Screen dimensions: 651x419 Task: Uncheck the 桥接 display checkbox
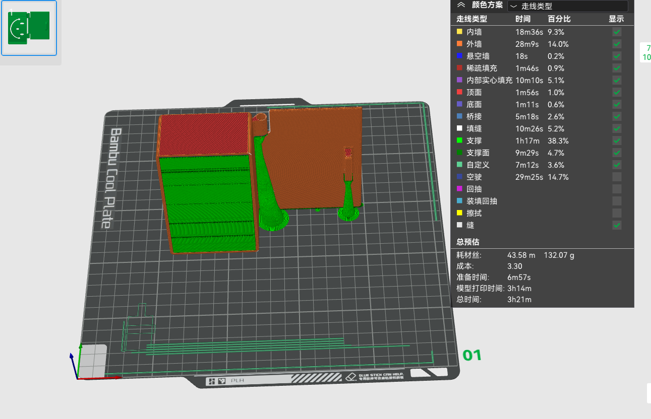coord(617,116)
